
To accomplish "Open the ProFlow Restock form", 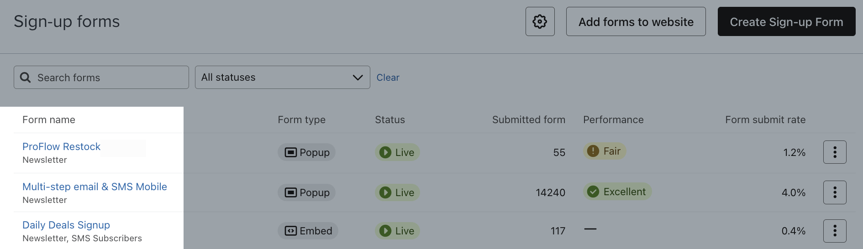I will [61, 146].
